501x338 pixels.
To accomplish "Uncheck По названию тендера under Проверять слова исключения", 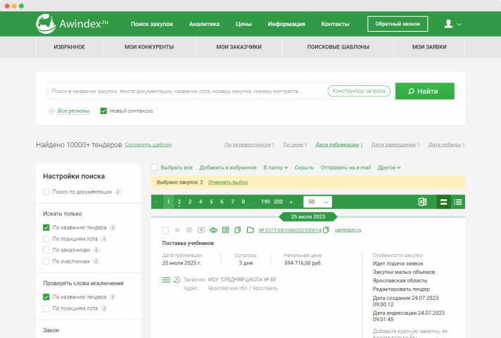I will 46,297.
